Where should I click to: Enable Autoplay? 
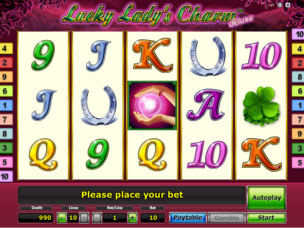pos(267,198)
